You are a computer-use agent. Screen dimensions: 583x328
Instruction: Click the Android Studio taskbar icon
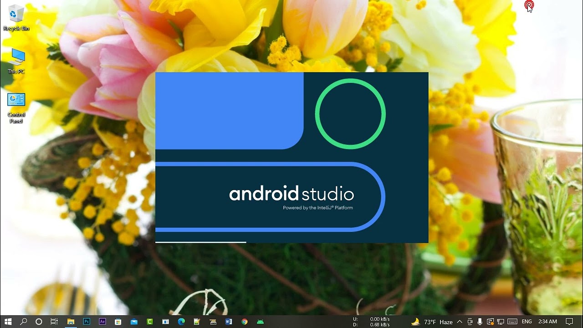[x=260, y=322]
